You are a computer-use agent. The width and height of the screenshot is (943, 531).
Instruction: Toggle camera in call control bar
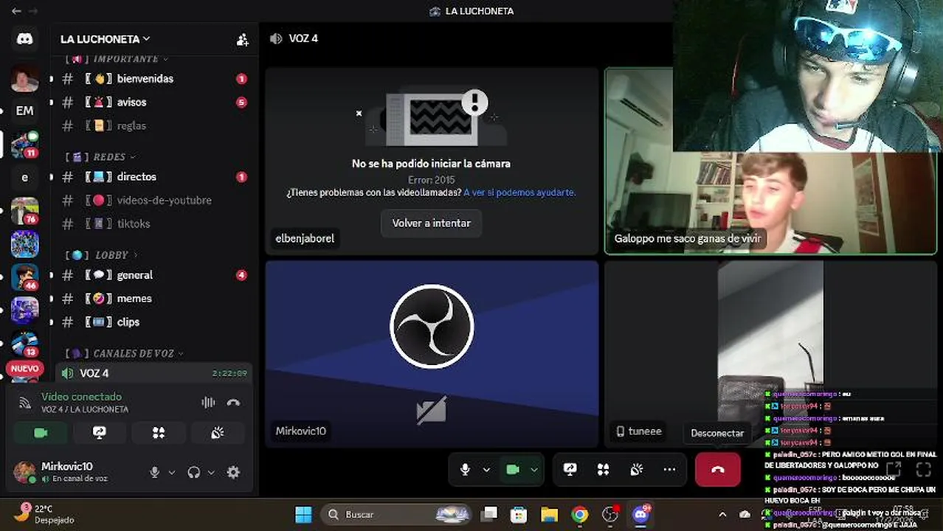point(513,469)
